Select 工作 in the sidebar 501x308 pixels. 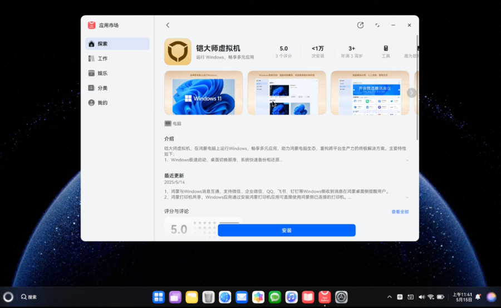click(x=102, y=58)
